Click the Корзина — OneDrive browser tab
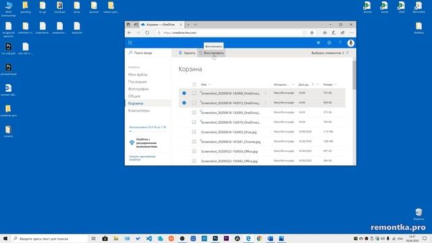 click(162, 24)
